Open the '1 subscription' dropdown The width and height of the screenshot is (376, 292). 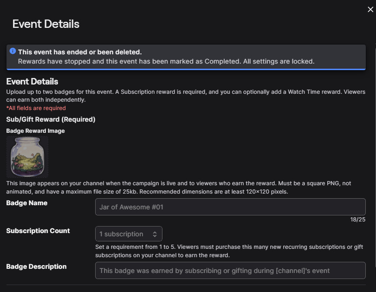[x=129, y=234]
